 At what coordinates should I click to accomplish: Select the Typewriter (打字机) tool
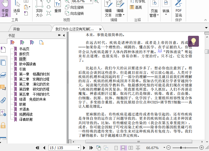point(137,1)
